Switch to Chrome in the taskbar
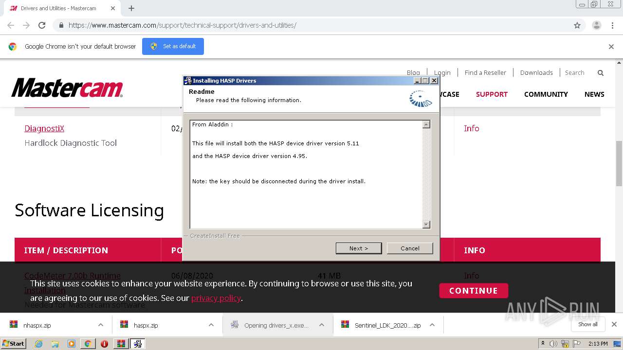Viewport: 623px width, 350px height. coord(88,344)
